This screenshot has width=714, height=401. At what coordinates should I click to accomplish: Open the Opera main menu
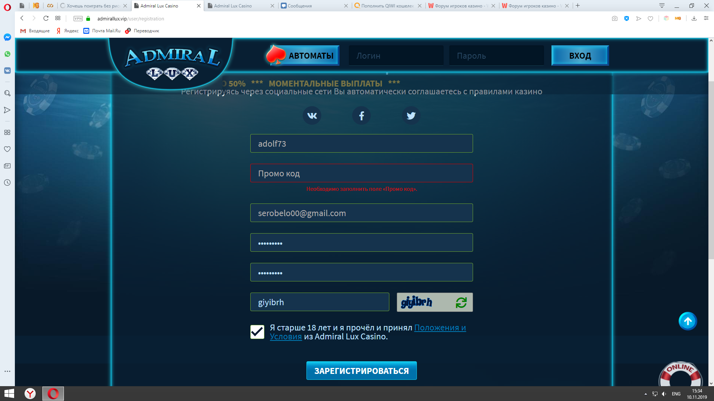[x=7, y=7]
